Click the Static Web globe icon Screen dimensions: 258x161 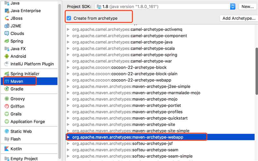click(x=7, y=132)
